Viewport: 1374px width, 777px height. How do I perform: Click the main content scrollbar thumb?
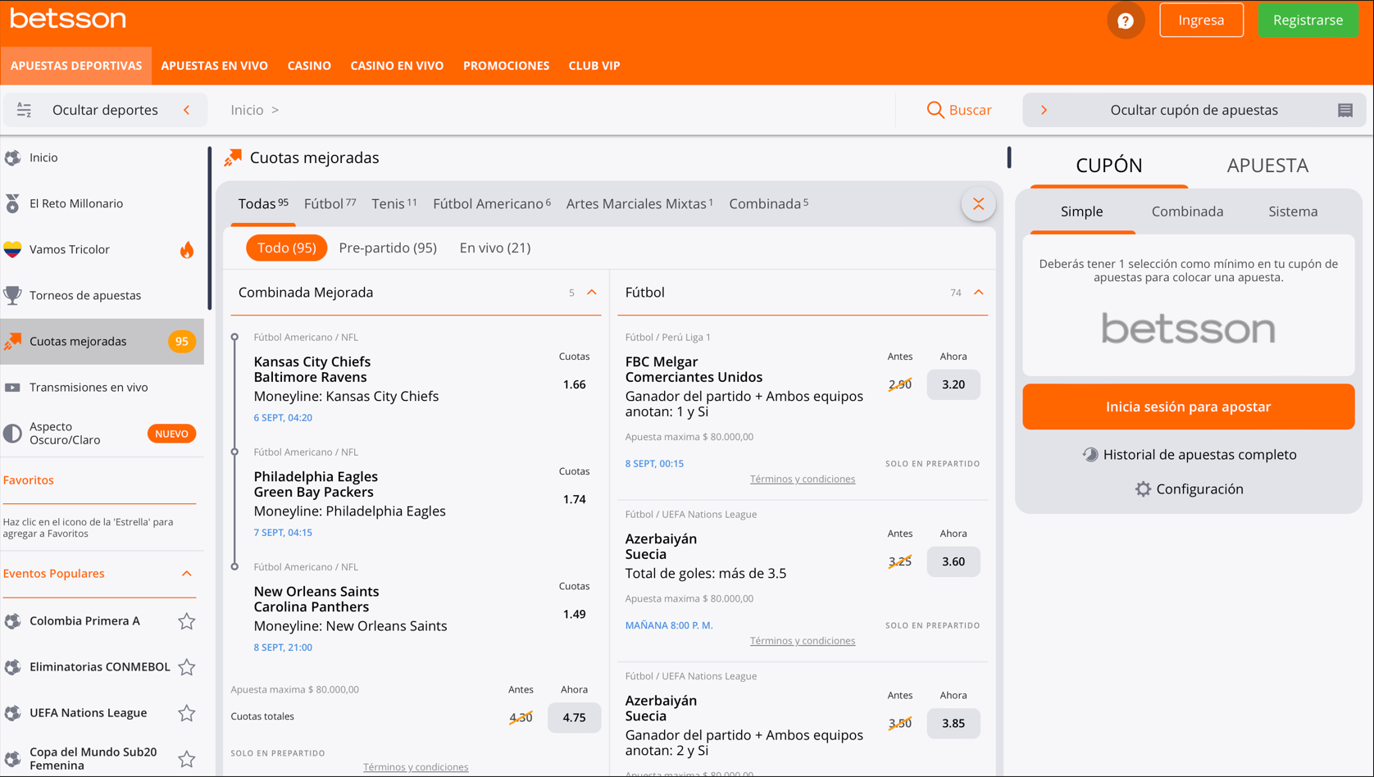pyautogui.click(x=1009, y=157)
